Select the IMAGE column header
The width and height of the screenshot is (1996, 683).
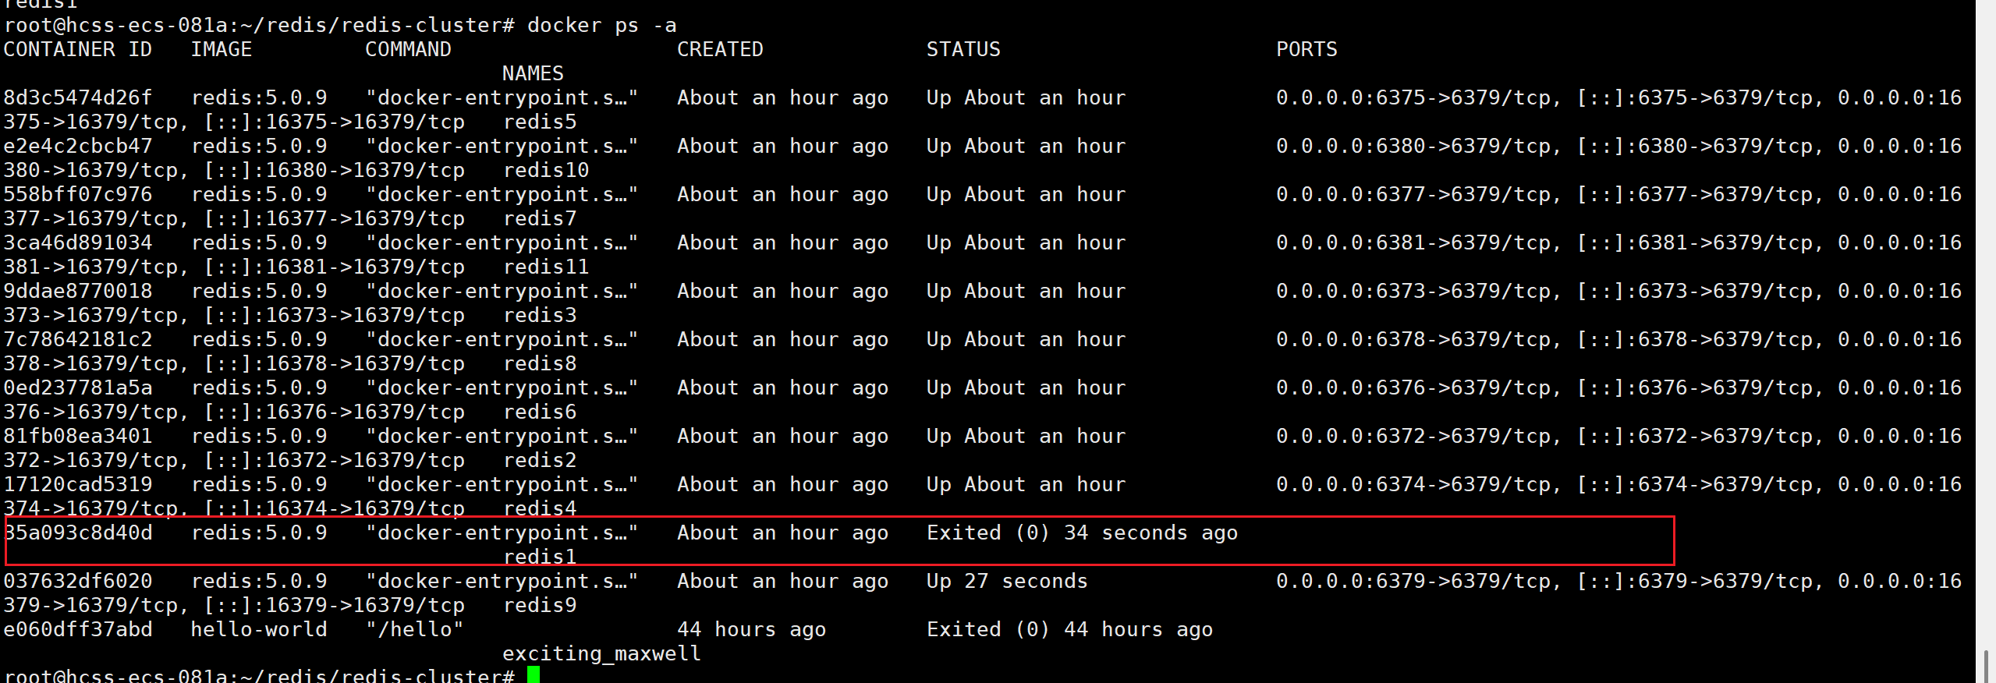pyautogui.click(x=222, y=50)
